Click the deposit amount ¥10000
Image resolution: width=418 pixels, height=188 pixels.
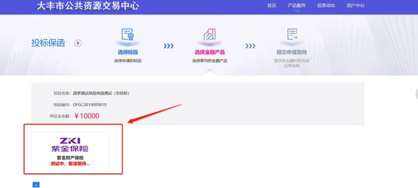[x=87, y=116]
